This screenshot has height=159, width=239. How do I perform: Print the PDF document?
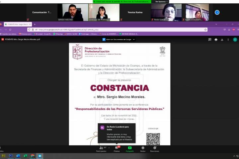[216, 39]
